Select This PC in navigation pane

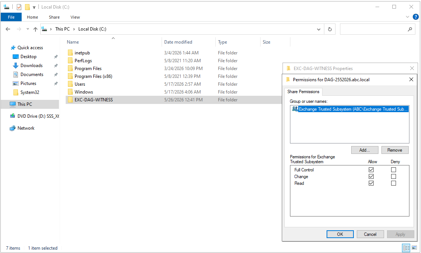30,104
